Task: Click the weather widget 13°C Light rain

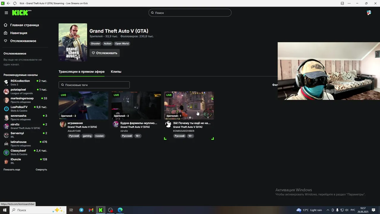Action: point(309,210)
